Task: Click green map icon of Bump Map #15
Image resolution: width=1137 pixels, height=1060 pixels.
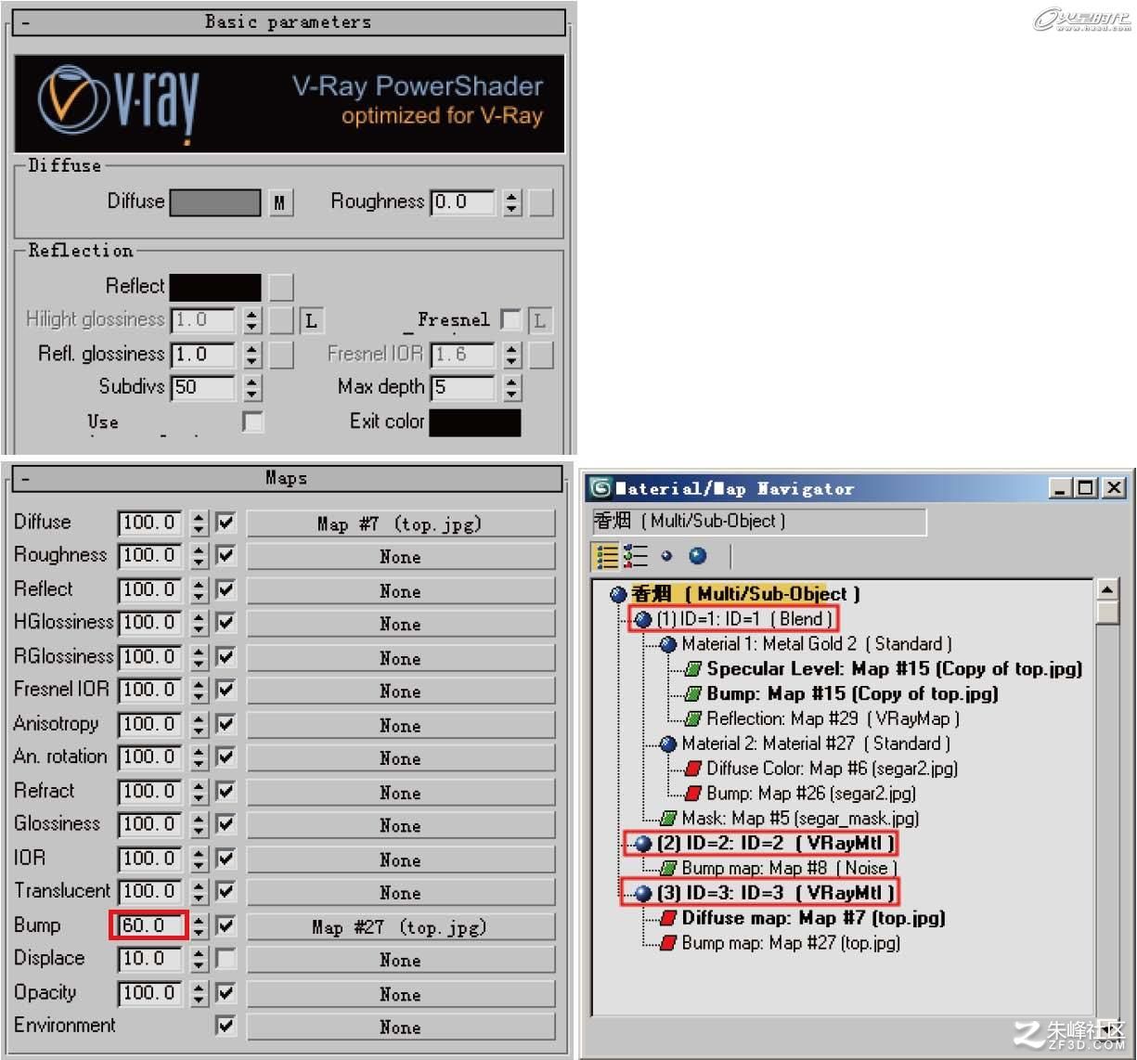Action: point(692,694)
